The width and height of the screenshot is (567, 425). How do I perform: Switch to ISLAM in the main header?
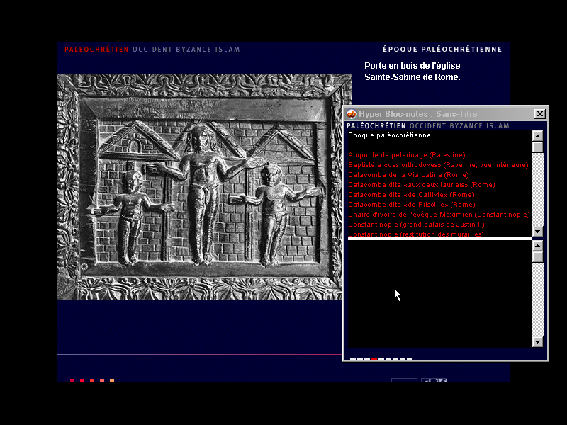coord(228,50)
